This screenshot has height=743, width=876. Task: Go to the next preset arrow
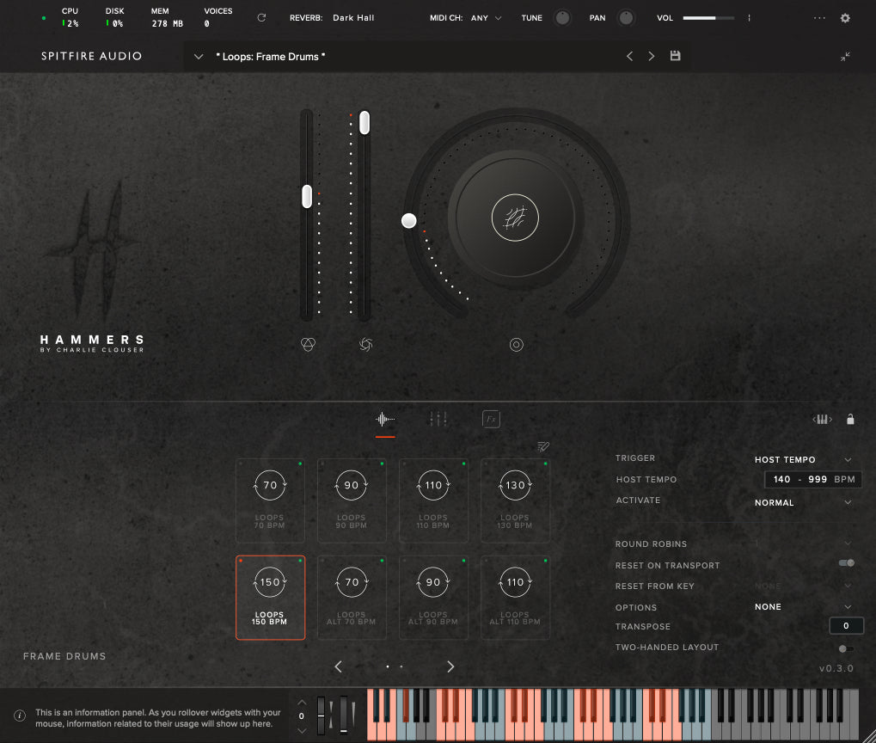[x=652, y=56]
